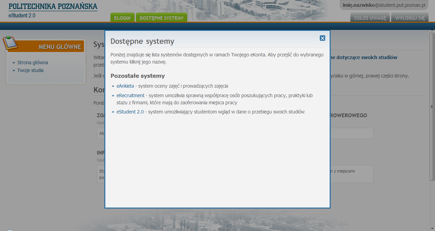Click the vertical page scrollbar
435x231 pixels.
432,106
